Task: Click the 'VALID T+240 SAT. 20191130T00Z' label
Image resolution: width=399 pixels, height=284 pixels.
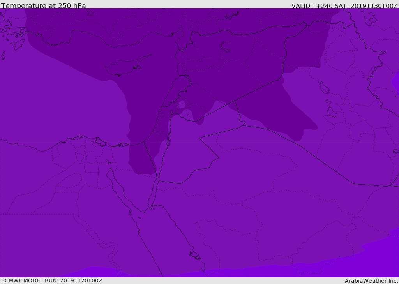Action: click(x=344, y=6)
